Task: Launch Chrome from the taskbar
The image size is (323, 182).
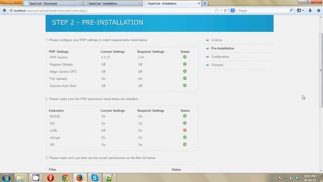Action: [x=65, y=177]
